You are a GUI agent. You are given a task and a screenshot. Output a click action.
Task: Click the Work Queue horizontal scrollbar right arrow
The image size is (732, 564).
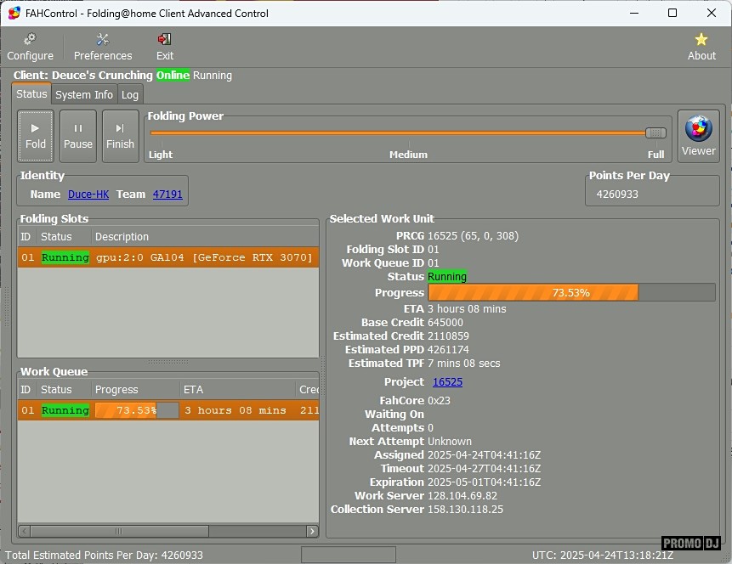(x=312, y=531)
